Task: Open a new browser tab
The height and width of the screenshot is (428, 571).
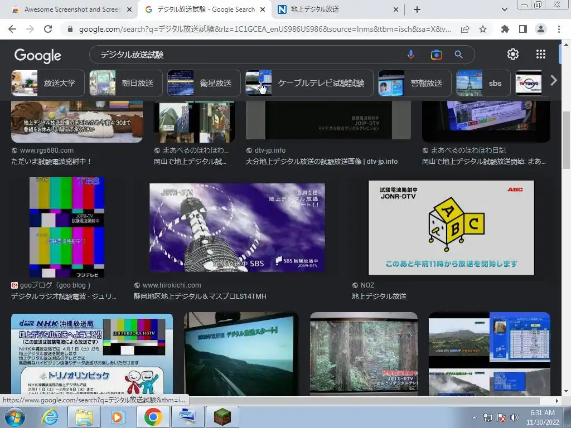Action: coord(417,9)
